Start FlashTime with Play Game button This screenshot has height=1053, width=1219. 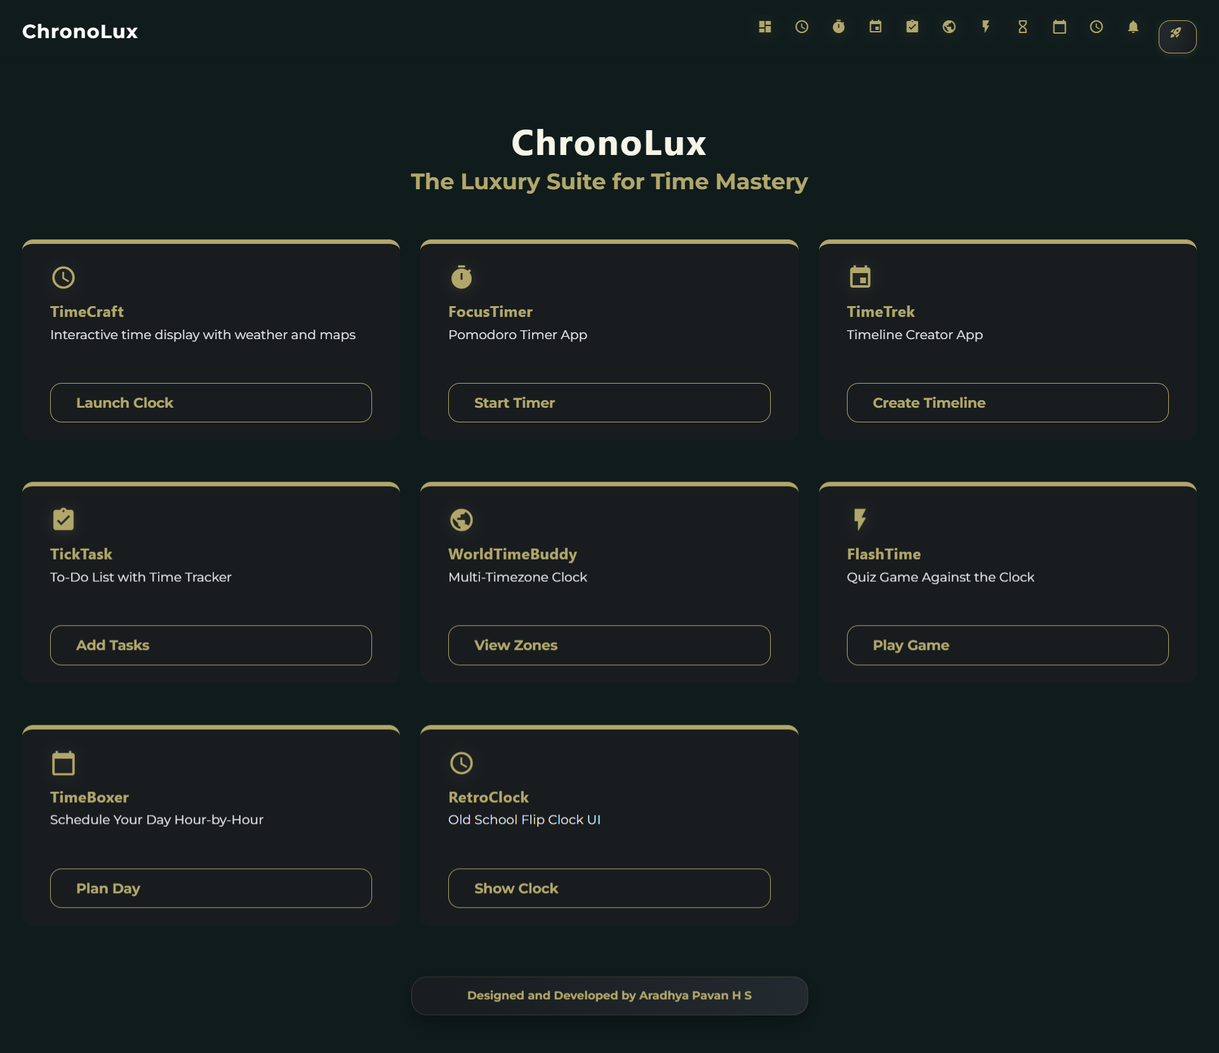tap(1007, 645)
